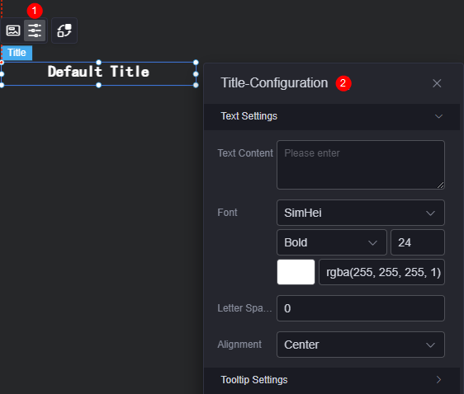
Task: Open the Bold font weight dropdown
Action: click(331, 242)
